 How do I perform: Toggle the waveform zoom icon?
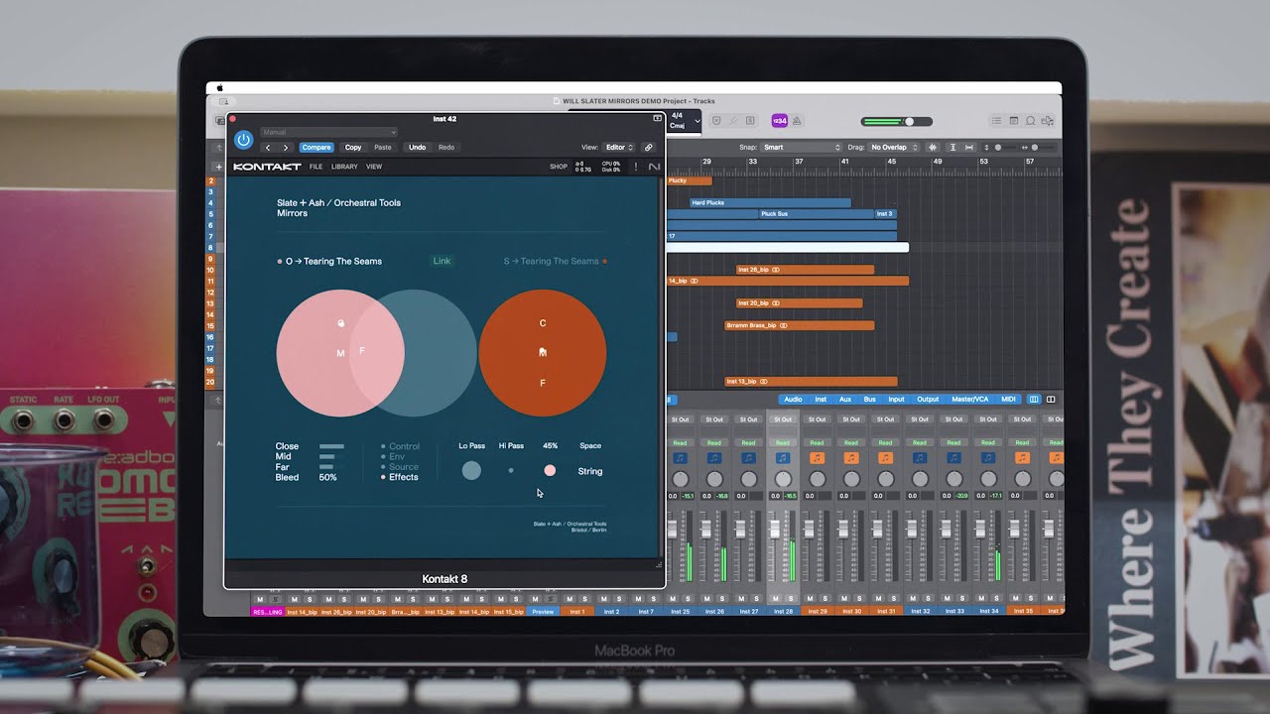pos(933,148)
